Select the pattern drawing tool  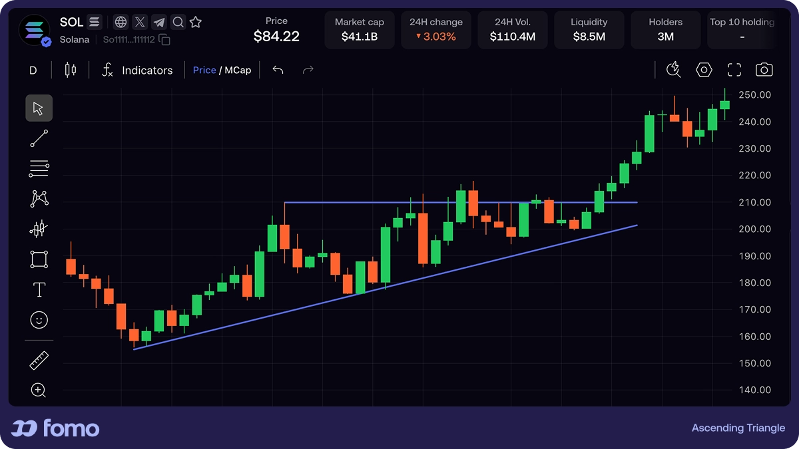point(39,198)
